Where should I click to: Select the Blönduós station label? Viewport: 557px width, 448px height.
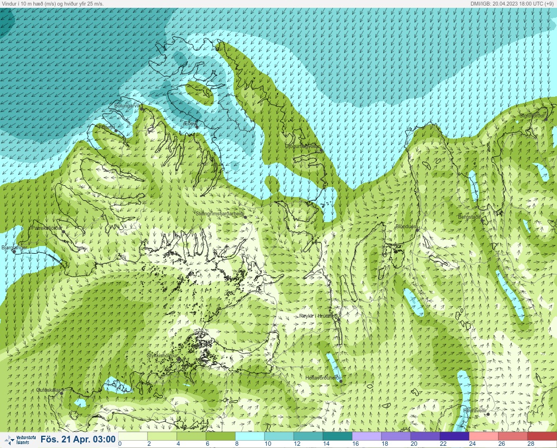coord(406,227)
